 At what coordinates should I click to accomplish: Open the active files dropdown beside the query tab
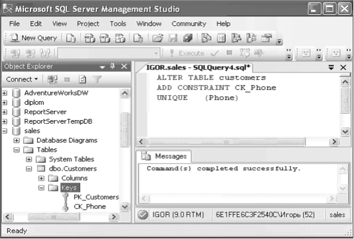click(x=331, y=67)
